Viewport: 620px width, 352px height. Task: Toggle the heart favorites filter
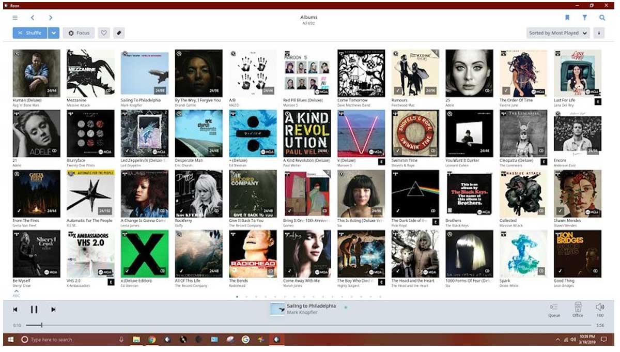104,33
